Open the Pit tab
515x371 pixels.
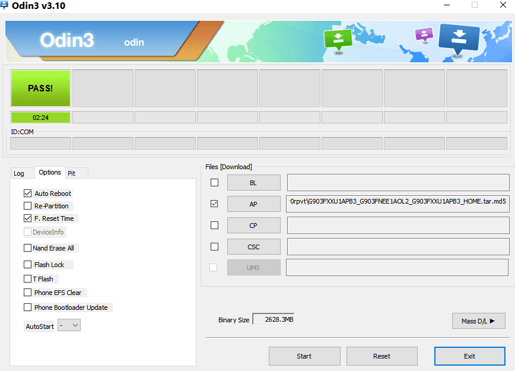tap(72, 173)
